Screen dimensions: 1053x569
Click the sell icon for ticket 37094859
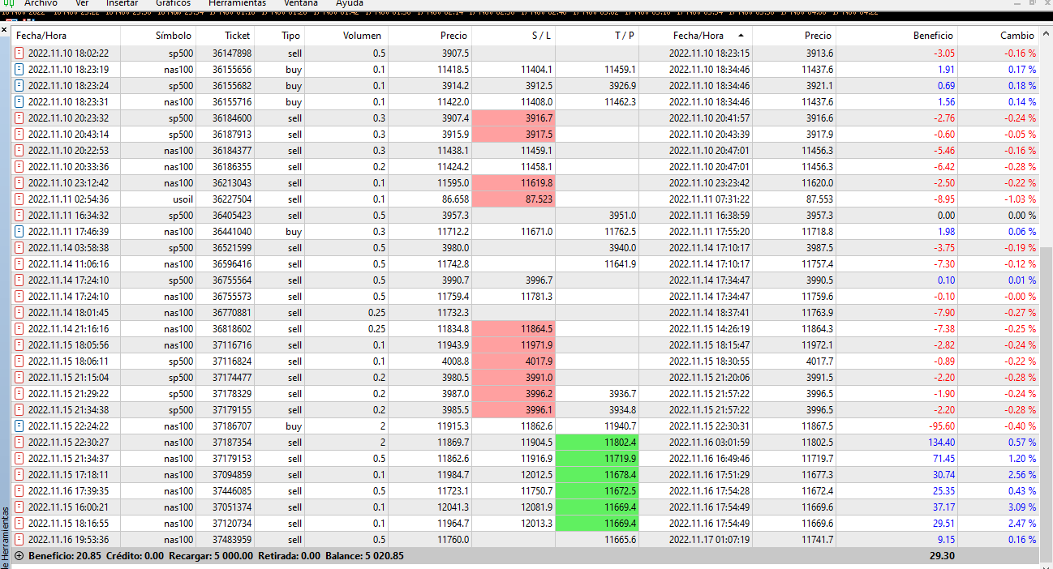19,475
